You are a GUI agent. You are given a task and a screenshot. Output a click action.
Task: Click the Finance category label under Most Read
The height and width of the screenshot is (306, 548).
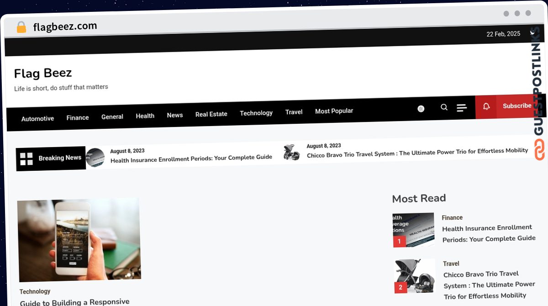(x=452, y=218)
